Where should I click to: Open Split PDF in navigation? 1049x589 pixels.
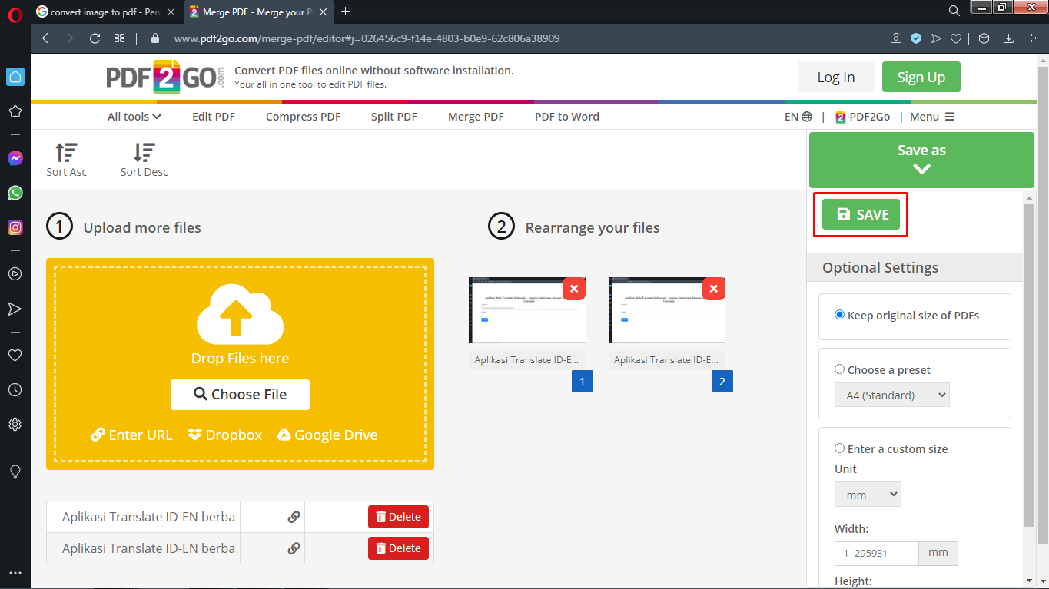394,117
